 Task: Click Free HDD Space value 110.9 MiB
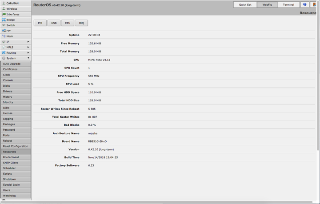[x=95, y=92]
